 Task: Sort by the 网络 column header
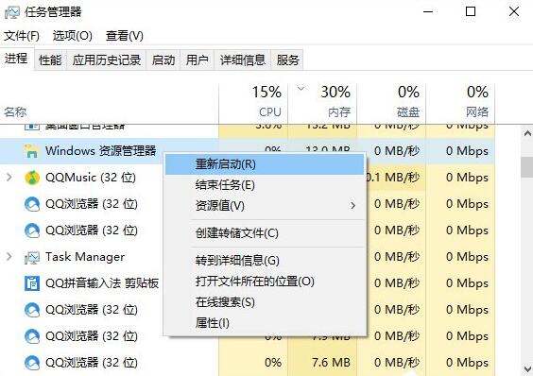click(x=460, y=103)
